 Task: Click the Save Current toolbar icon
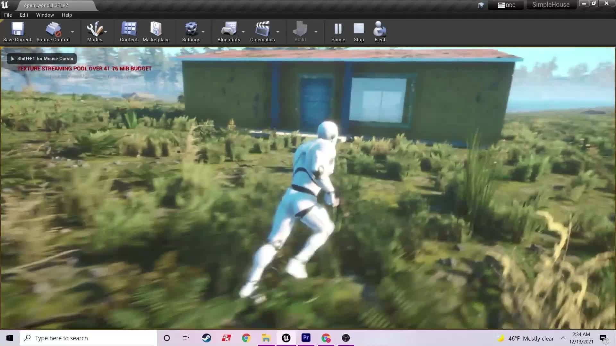coord(17,29)
